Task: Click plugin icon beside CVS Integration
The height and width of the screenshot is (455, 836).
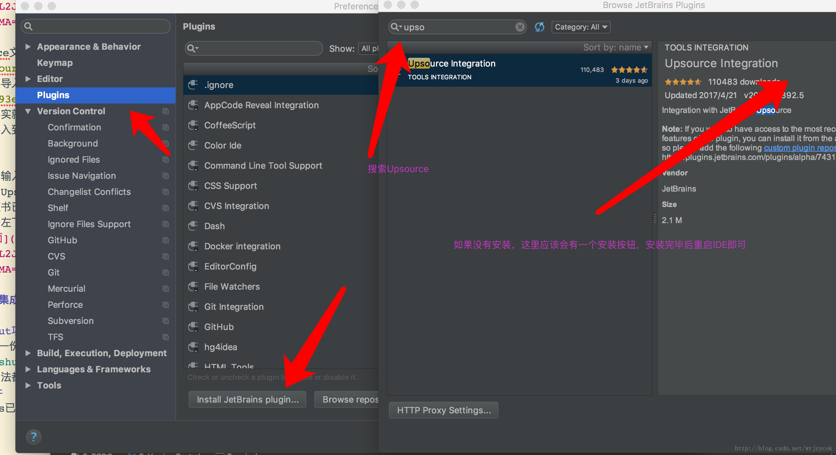Action: pos(193,206)
